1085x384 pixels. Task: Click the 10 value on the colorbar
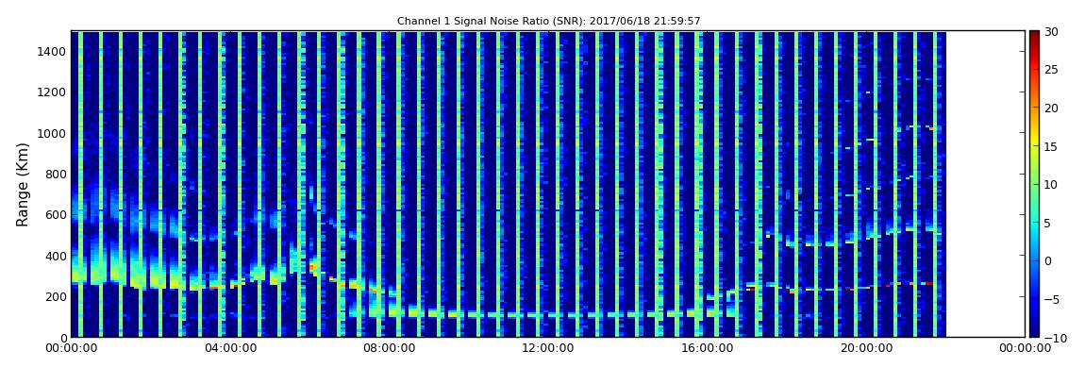1051,185
